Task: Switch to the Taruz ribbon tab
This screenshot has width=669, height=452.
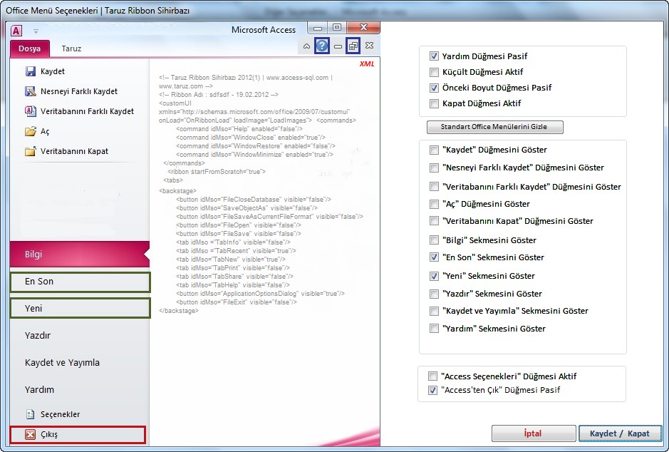Action: click(x=71, y=49)
